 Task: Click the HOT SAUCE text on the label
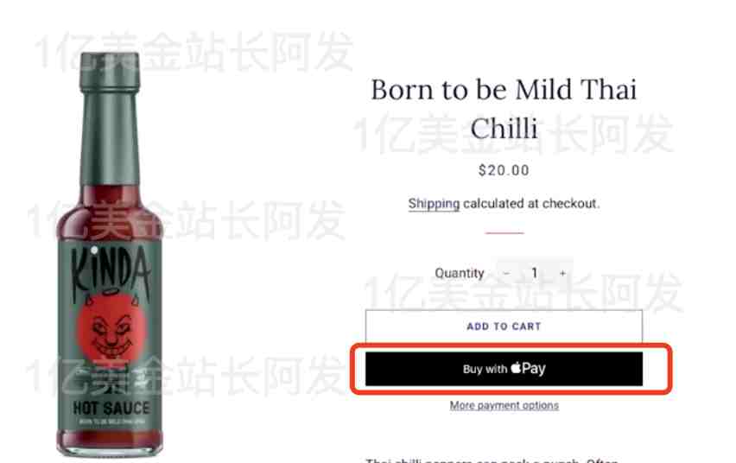click(x=111, y=408)
